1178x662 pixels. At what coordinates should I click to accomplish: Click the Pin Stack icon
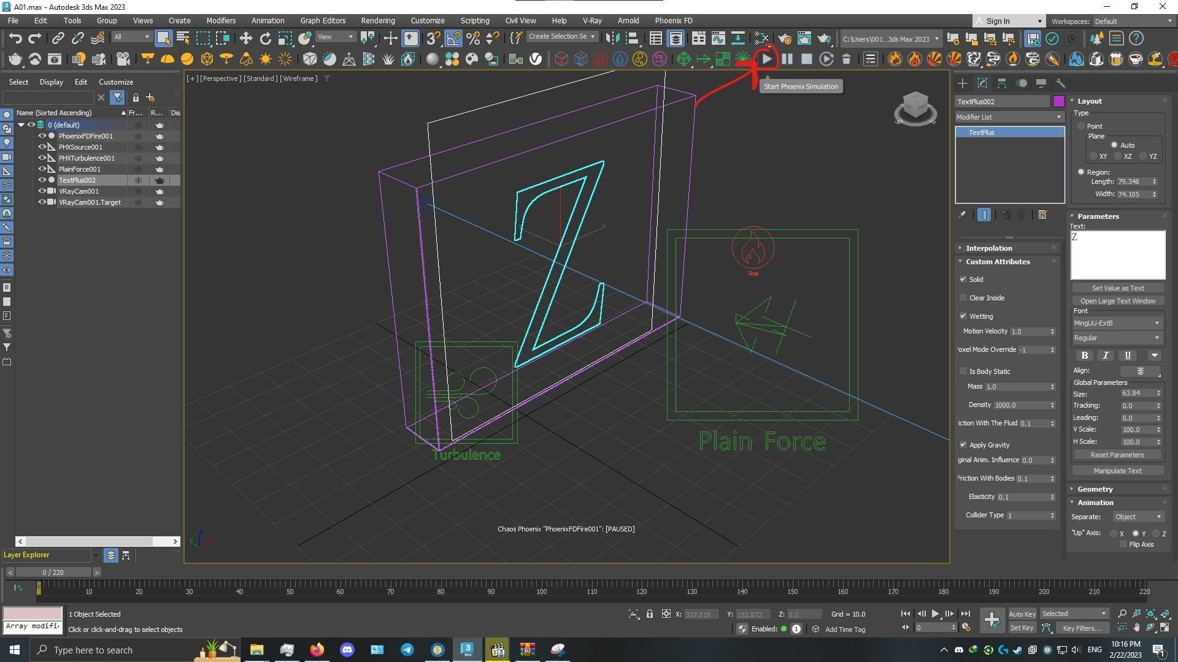tap(962, 215)
